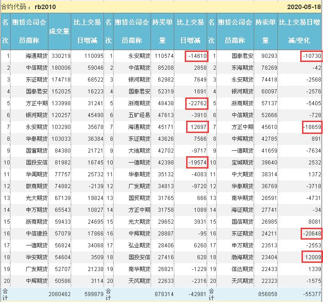
Task: Click the boxed value -22762
Action: click(x=198, y=103)
